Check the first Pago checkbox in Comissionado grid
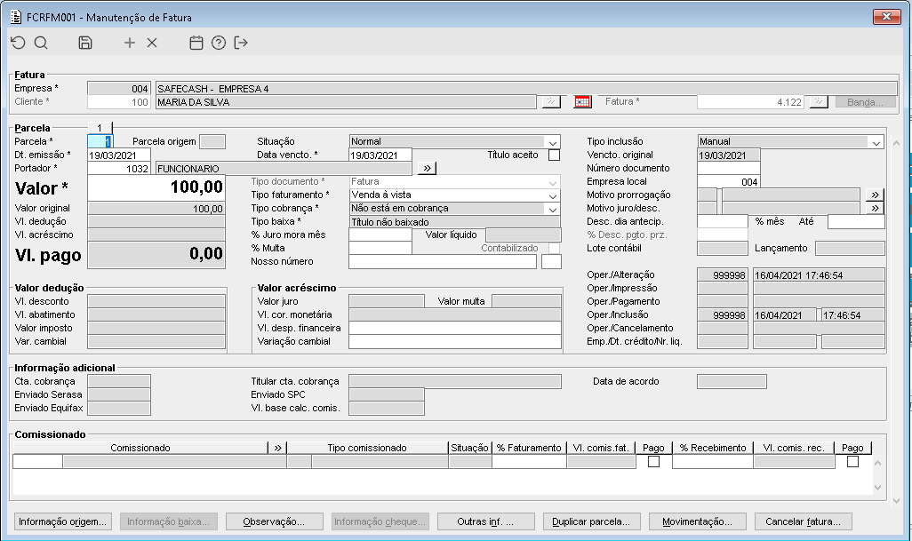This screenshot has height=541, width=912. click(x=653, y=461)
